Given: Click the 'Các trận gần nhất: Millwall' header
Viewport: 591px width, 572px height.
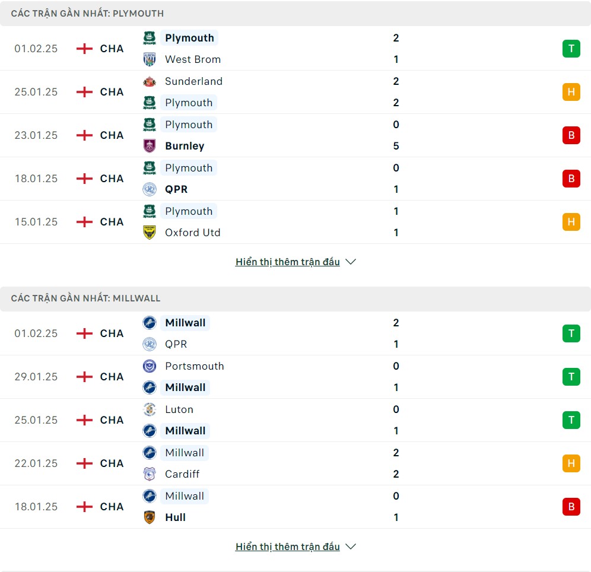Looking at the screenshot, I should coord(295,298).
